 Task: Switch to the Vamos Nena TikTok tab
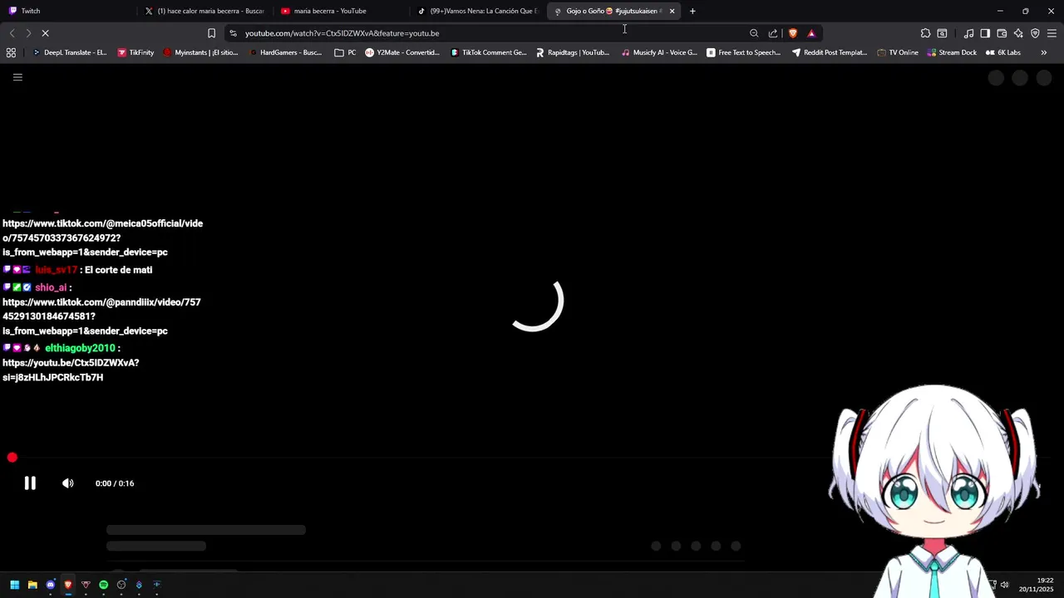(478, 11)
